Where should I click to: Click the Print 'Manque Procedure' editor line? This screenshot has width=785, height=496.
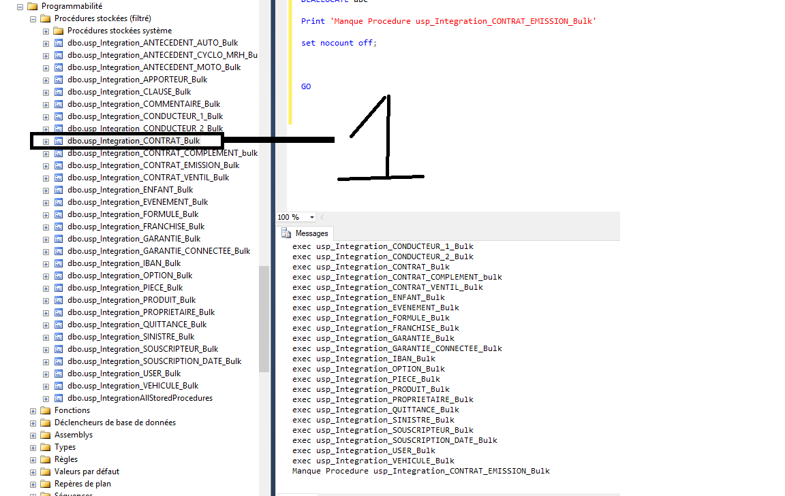(x=448, y=21)
